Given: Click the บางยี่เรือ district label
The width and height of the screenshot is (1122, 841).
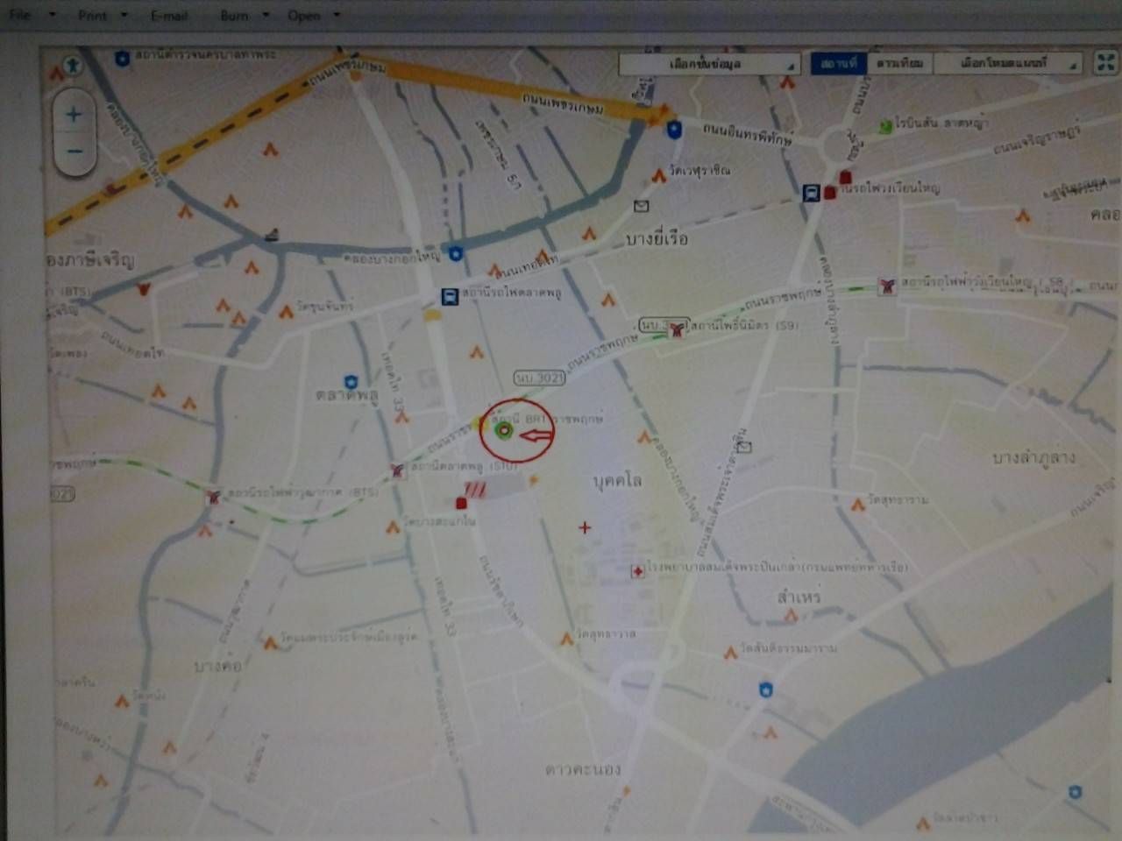Looking at the screenshot, I should [x=657, y=238].
